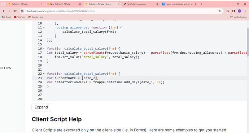The height and width of the screenshot is (133, 249).
Task: Close Definition Of Salary-Form tab
Action: [x=119, y=4]
